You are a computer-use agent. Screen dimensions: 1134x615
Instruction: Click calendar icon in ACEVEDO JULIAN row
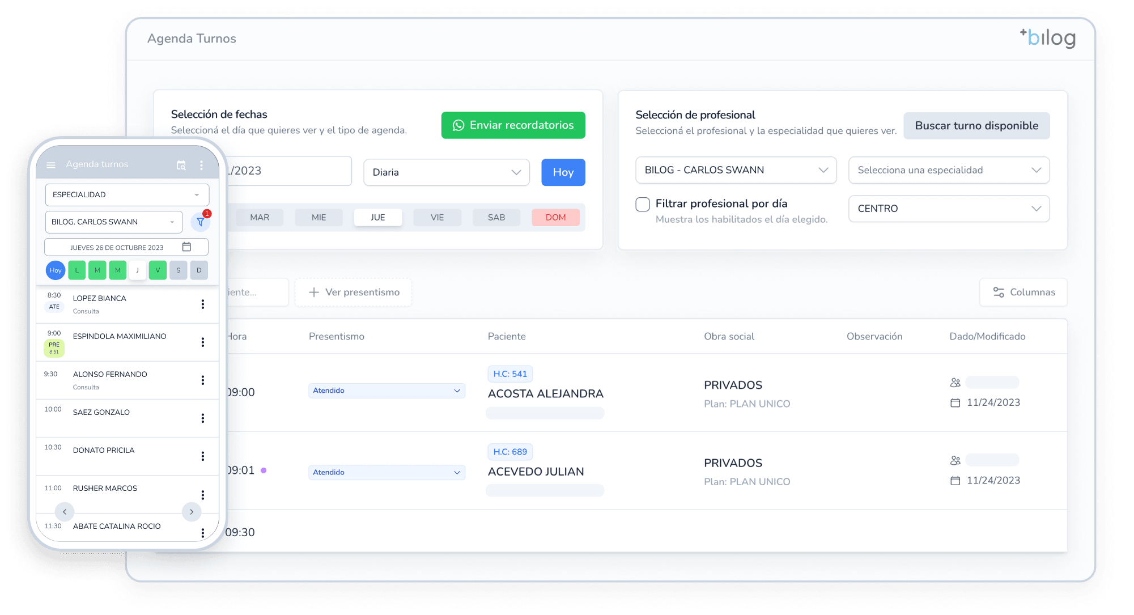[x=955, y=481]
